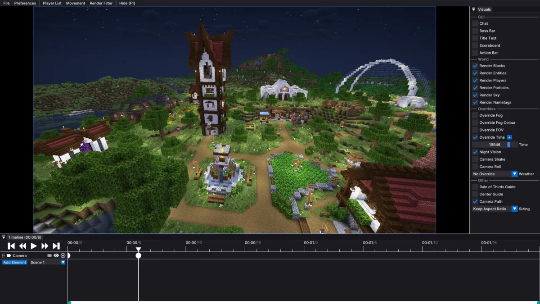Image resolution: width=540 pixels, height=304 pixels.
Task: Enable the Boss Bar checkbox
Action: tap(475, 31)
